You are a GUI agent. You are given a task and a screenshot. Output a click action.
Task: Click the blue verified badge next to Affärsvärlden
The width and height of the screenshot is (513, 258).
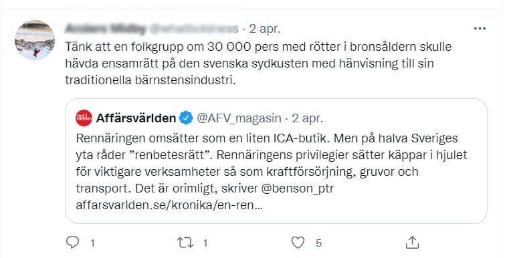pos(186,118)
